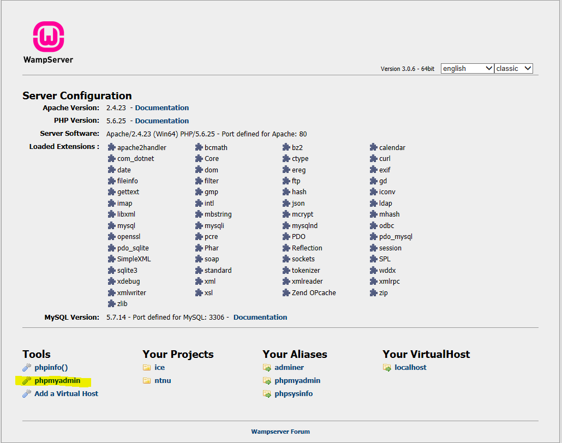Click the ntnu project folder icon
This screenshot has width=562, height=443.
tap(147, 381)
